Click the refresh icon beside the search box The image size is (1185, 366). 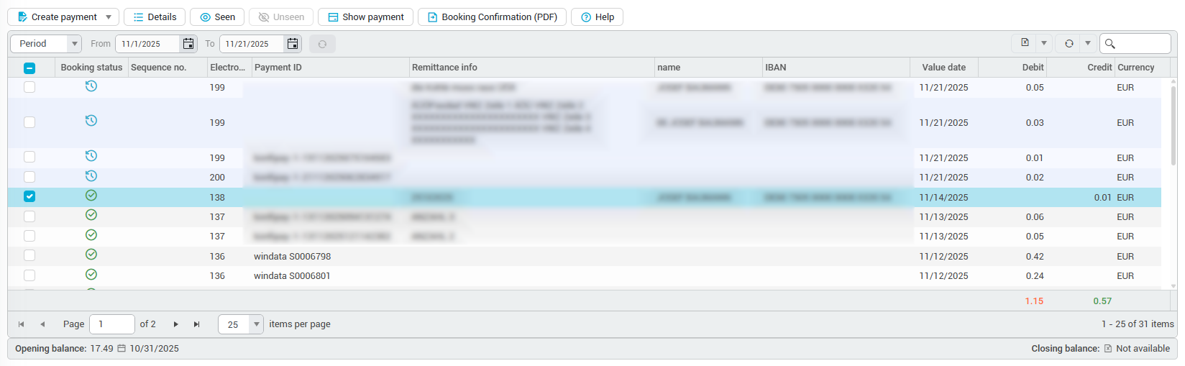pyautogui.click(x=1069, y=43)
